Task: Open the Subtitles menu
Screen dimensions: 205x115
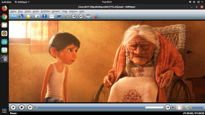Action: [45, 11]
